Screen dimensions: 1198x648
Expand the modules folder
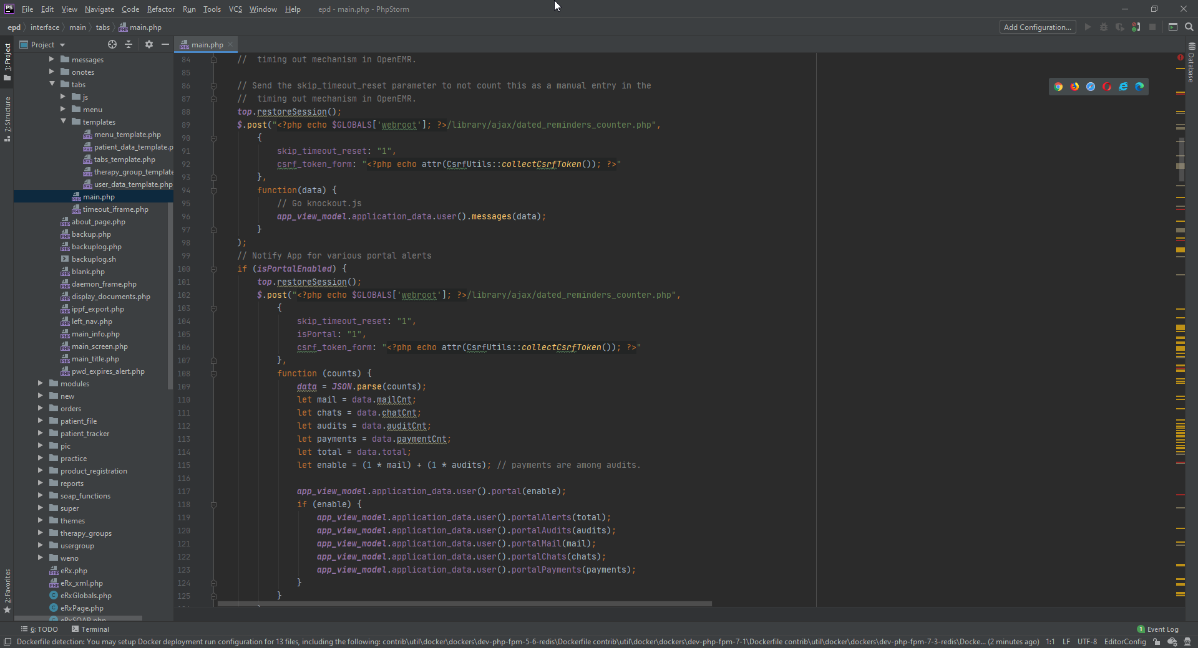tap(41, 383)
